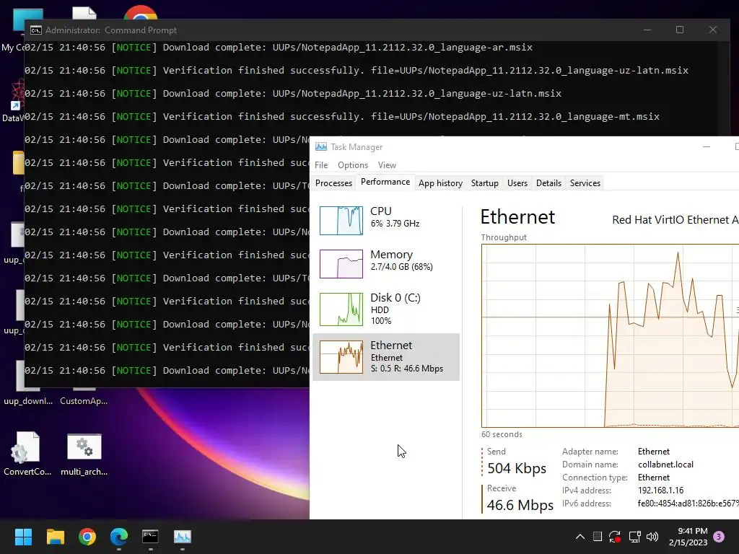Screen dimensions: 739x554
Task: Select the uup_downl... desktop icon
Action: 28,382
